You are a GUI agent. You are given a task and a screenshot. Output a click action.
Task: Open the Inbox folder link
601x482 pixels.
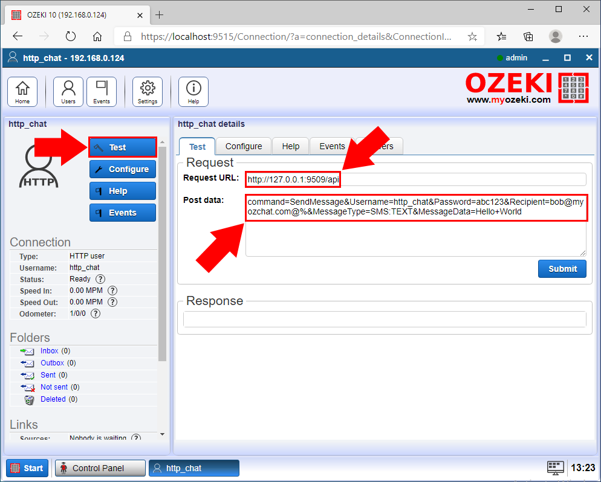click(x=50, y=350)
